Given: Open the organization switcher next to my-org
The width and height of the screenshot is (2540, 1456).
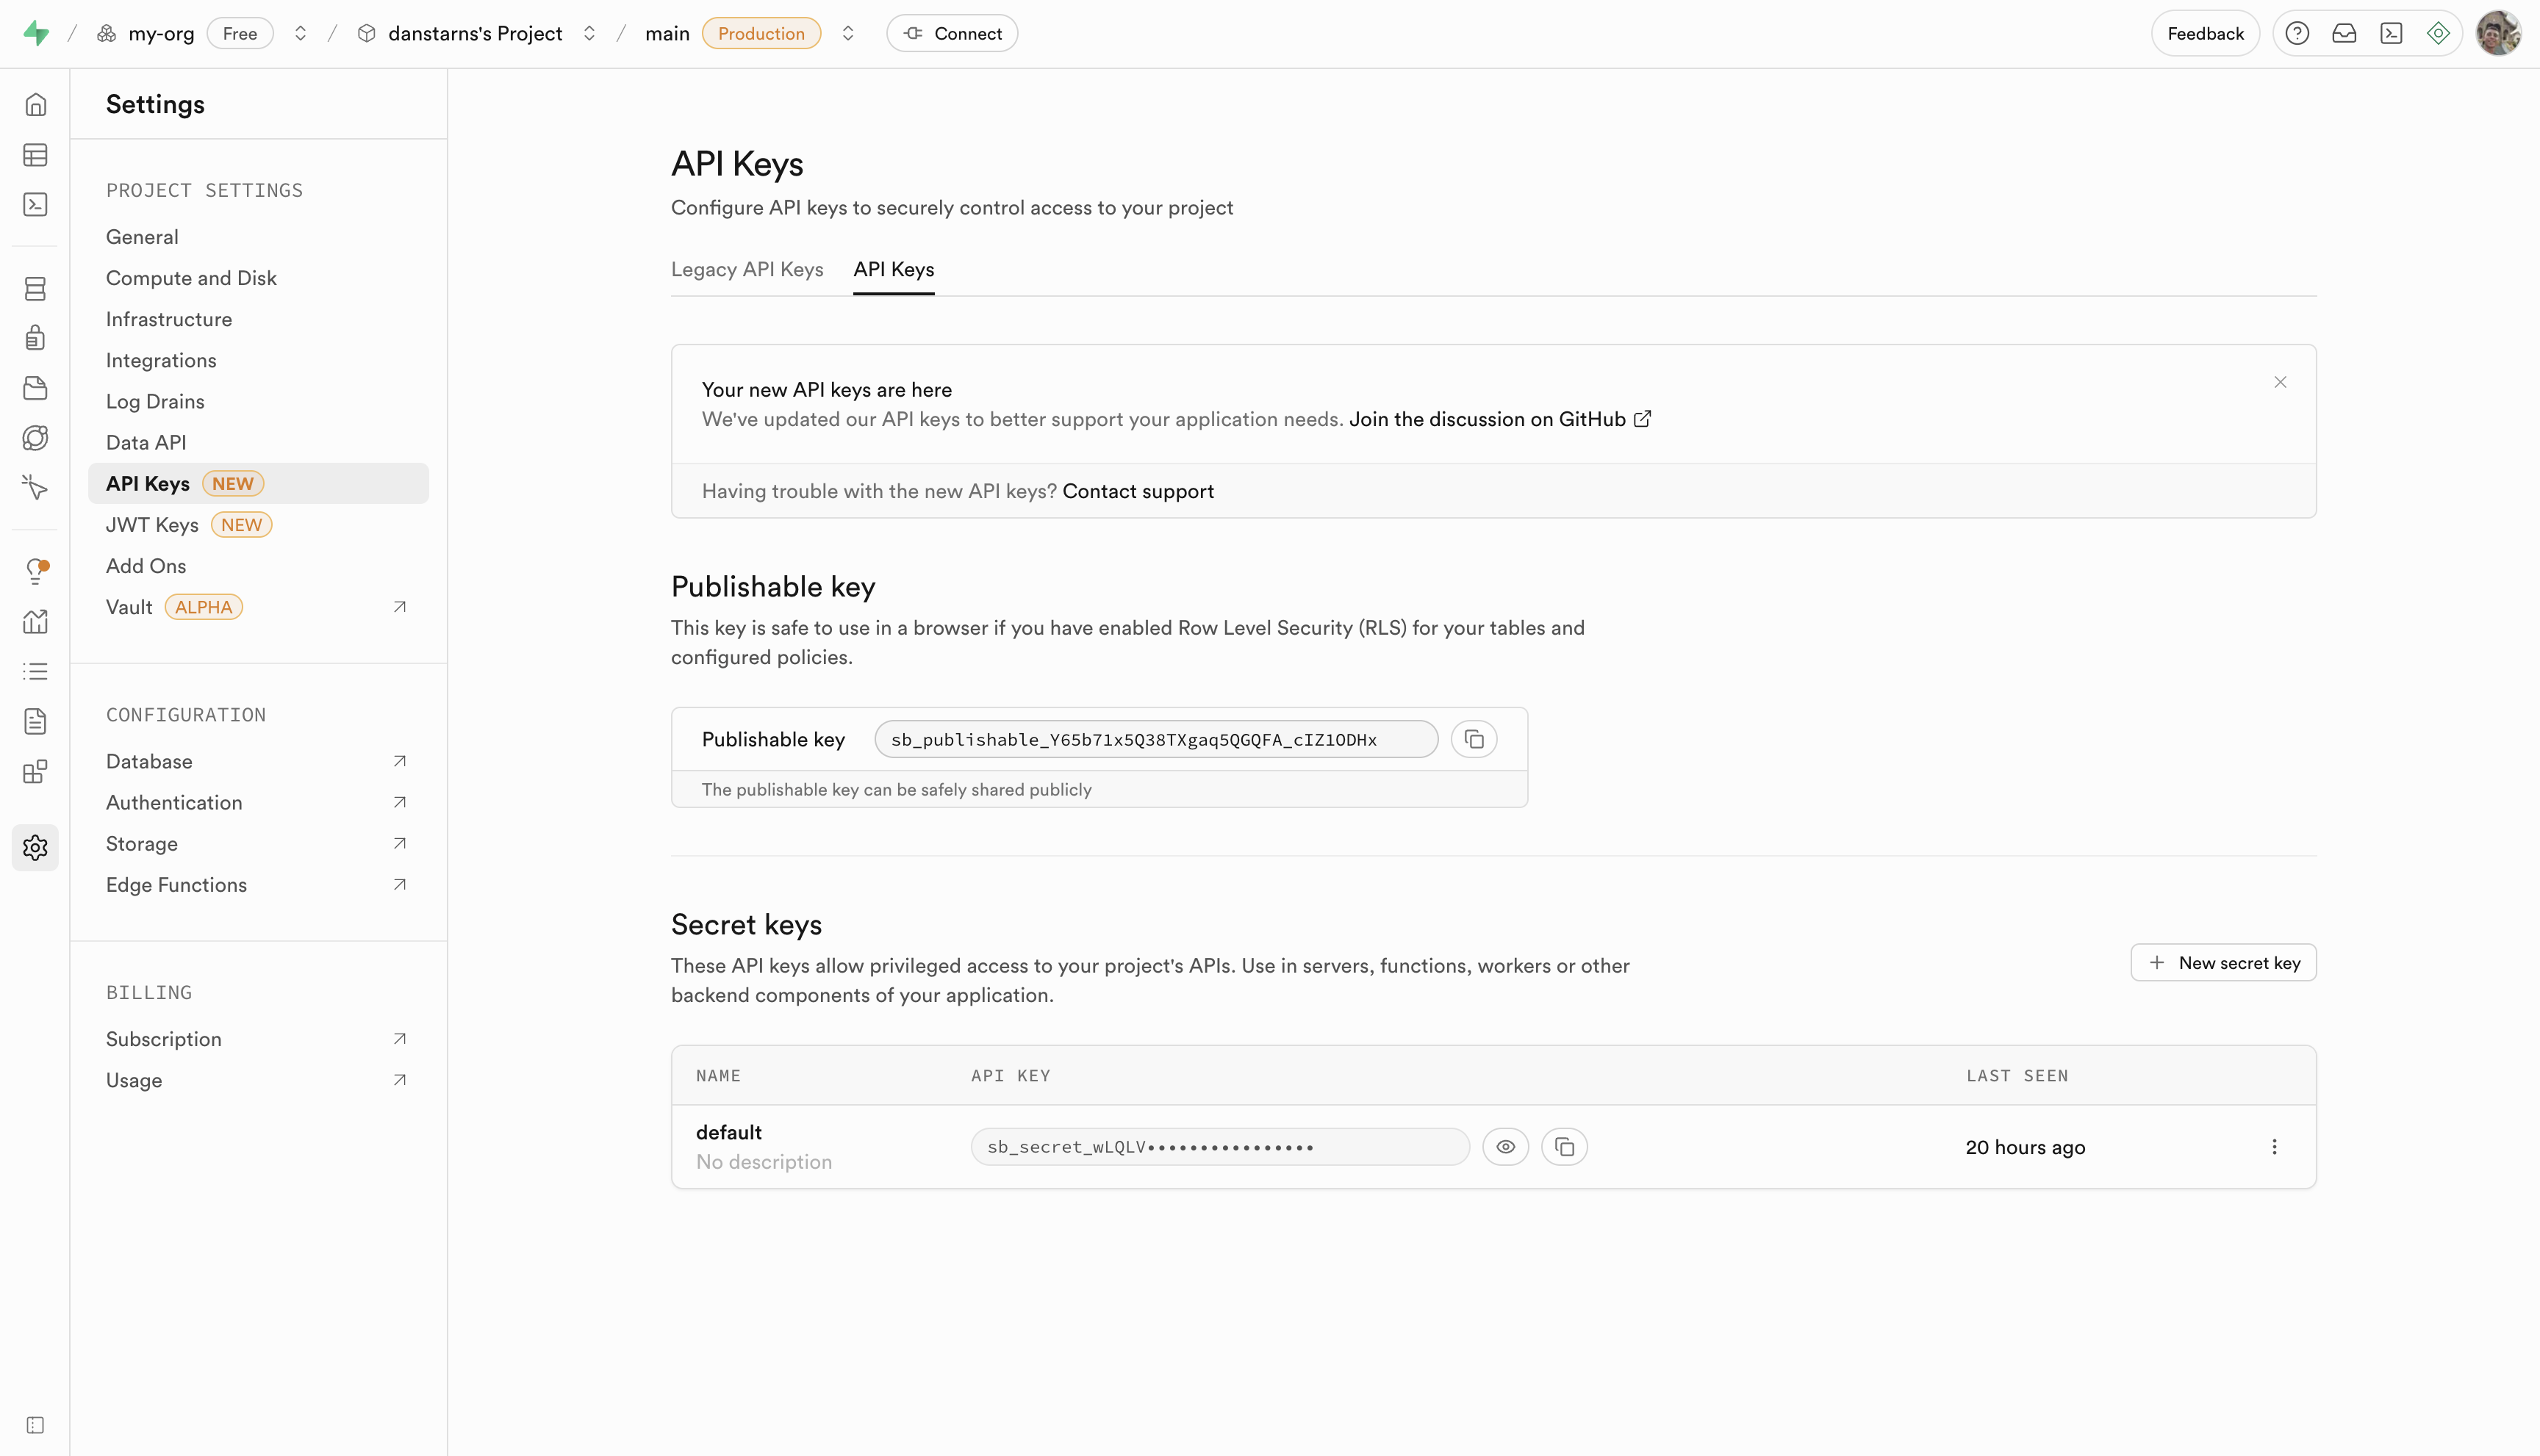Looking at the screenshot, I should (300, 32).
